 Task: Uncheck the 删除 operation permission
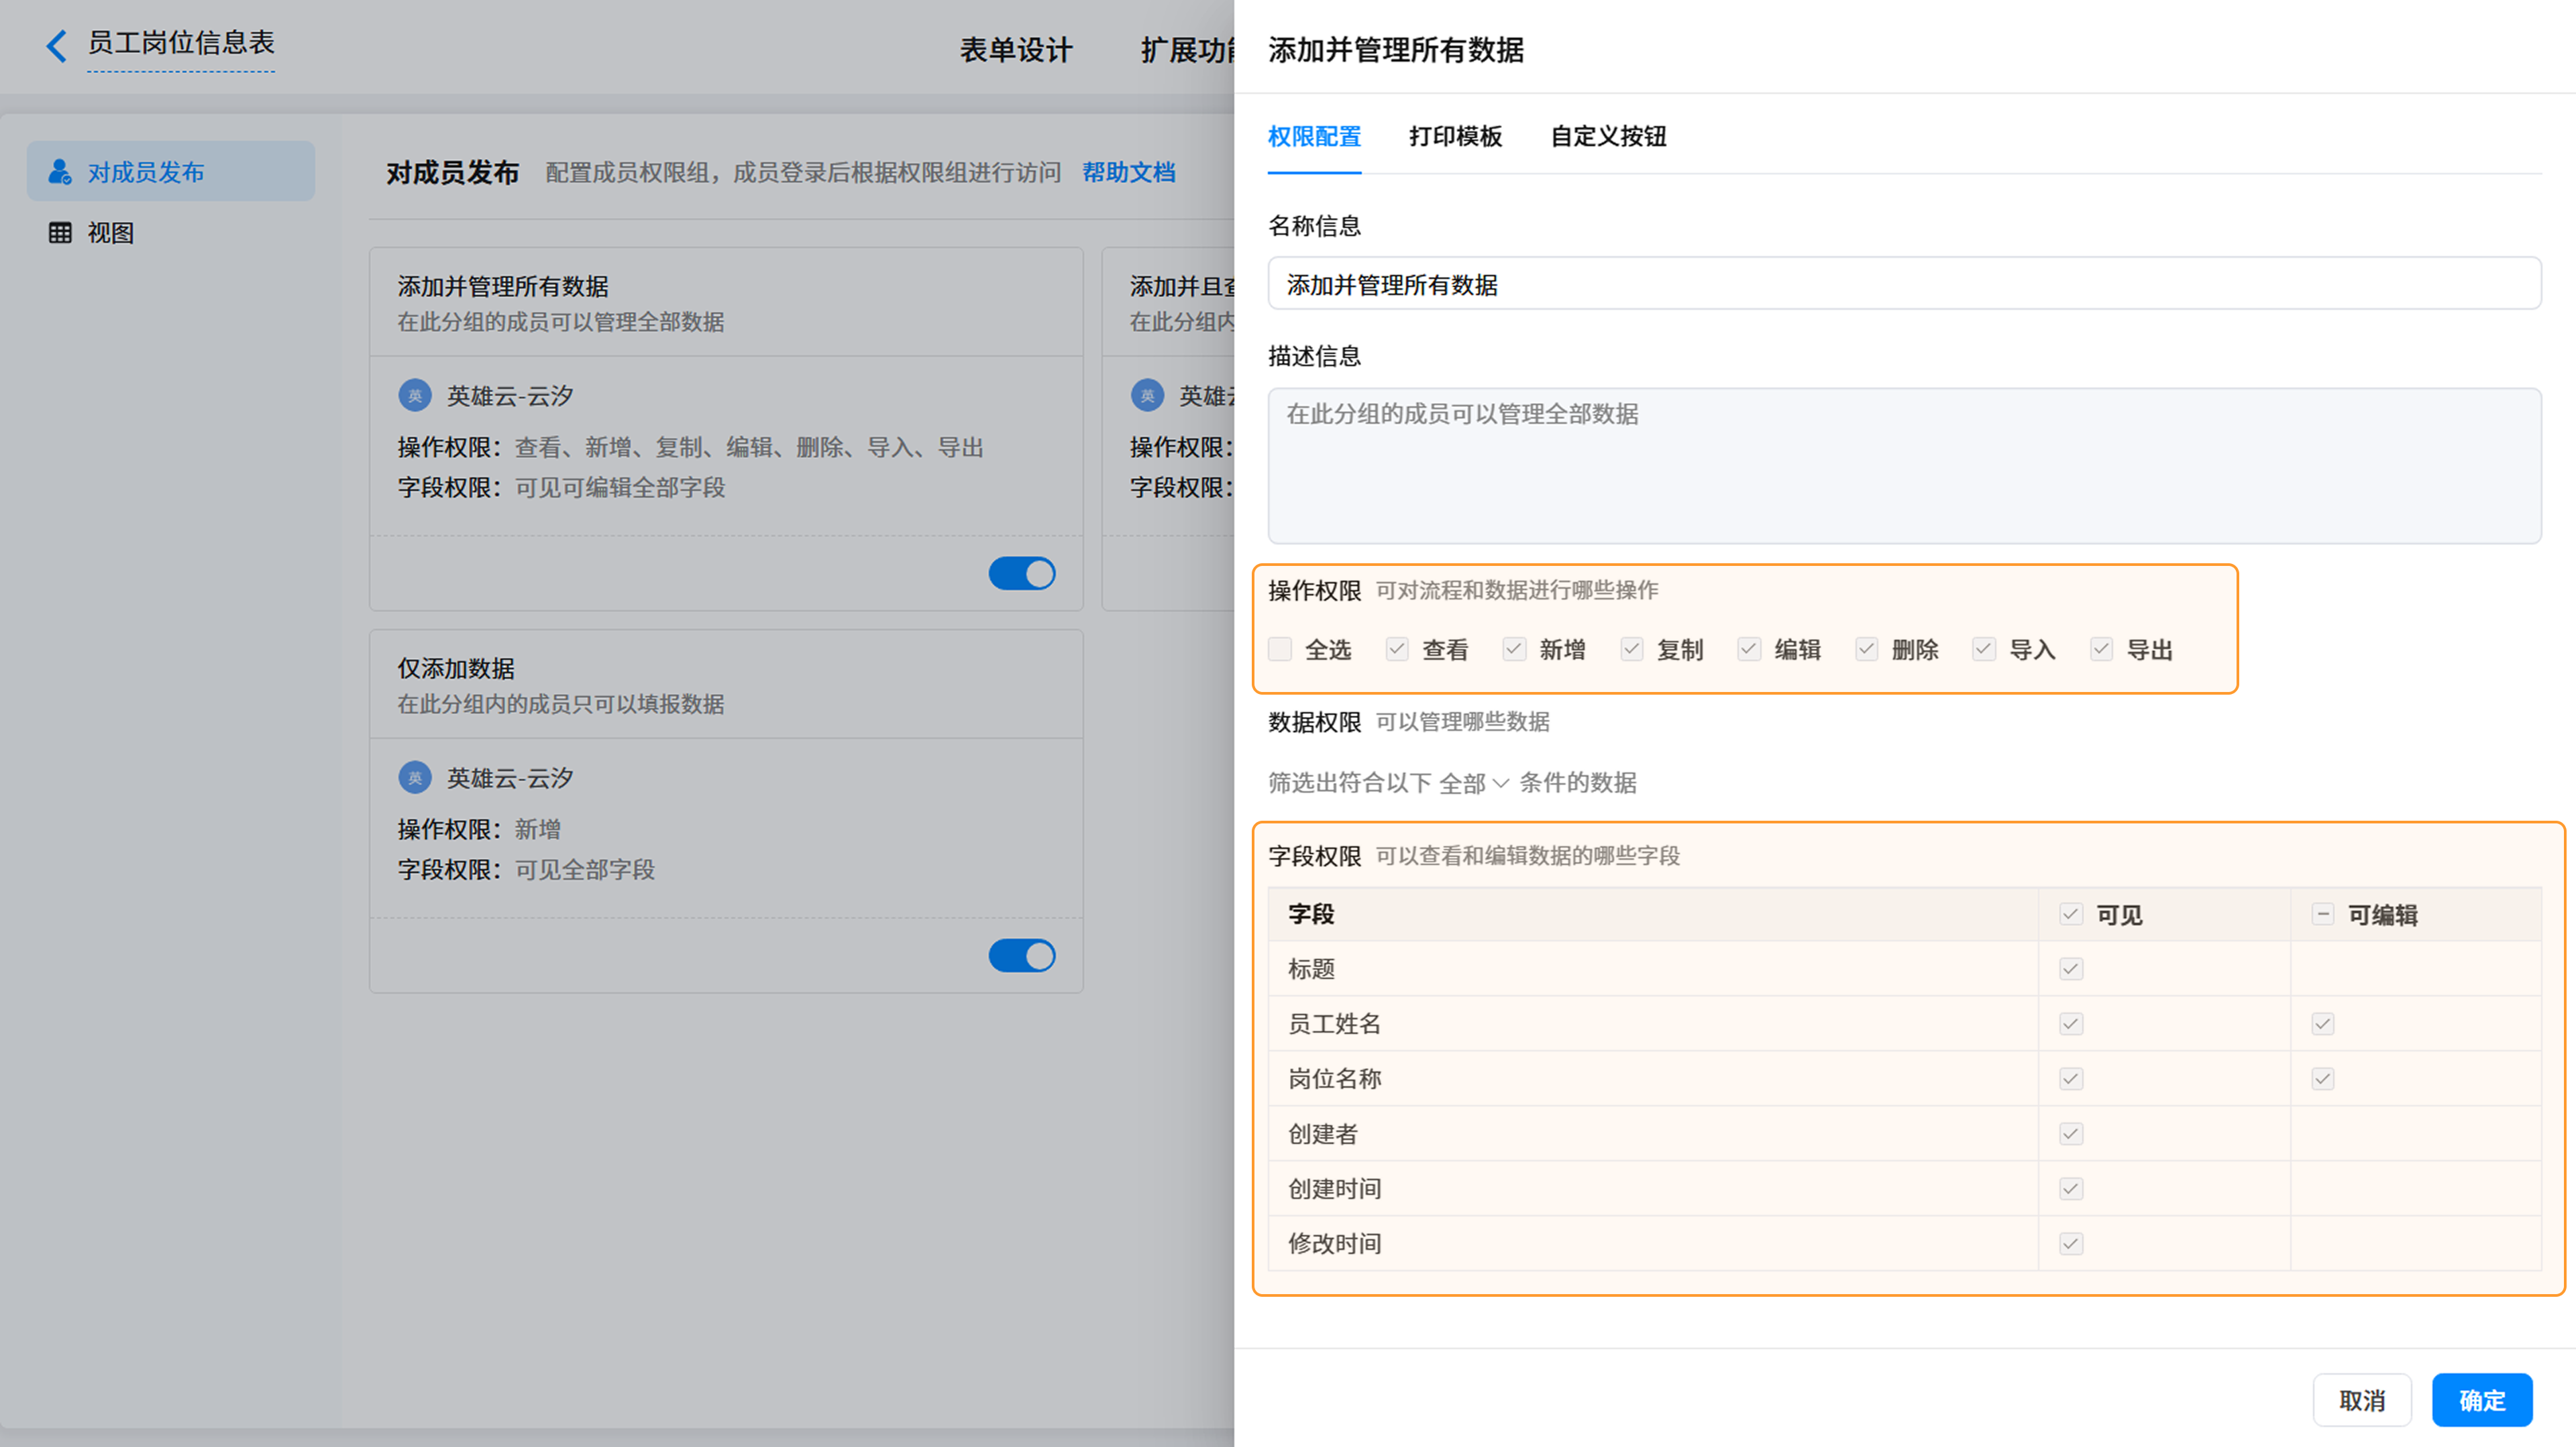[x=1867, y=650]
